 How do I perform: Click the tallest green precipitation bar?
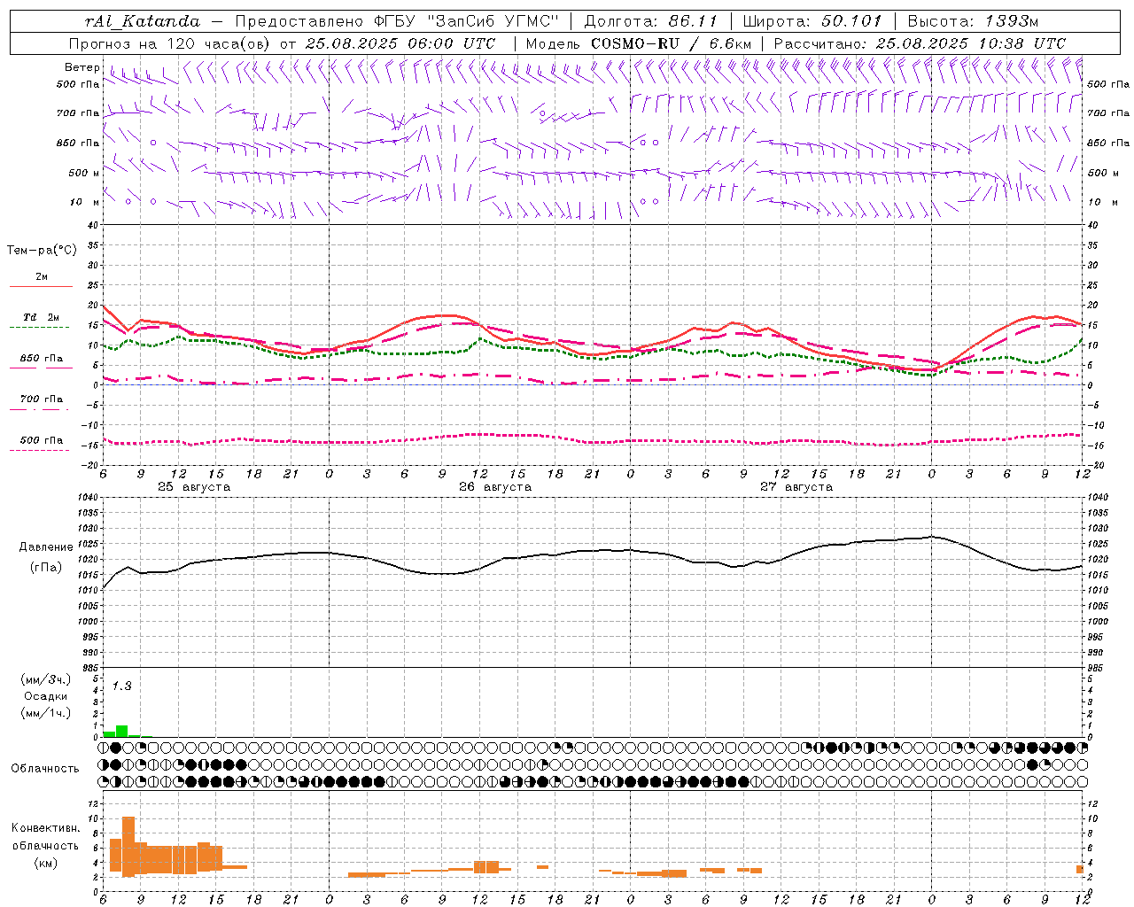(x=122, y=731)
